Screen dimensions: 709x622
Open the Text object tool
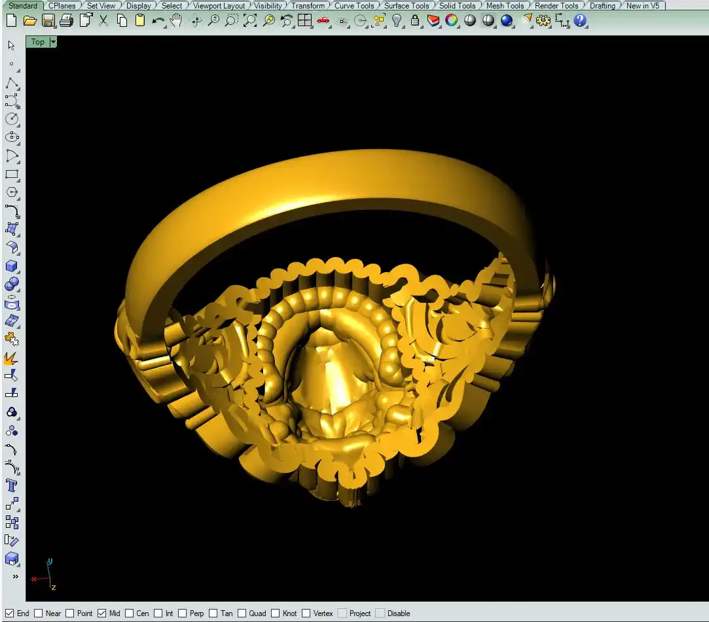[11, 485]
